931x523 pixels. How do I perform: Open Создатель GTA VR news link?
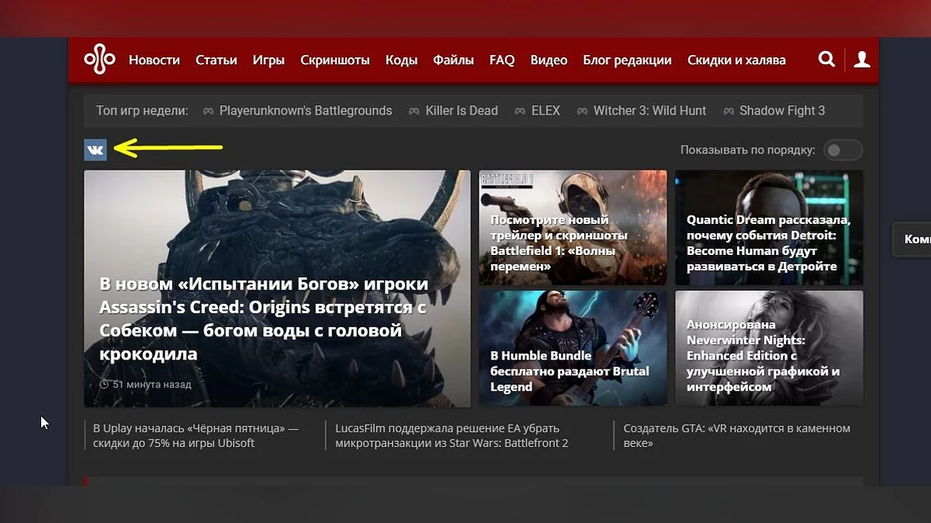point(737,435)
